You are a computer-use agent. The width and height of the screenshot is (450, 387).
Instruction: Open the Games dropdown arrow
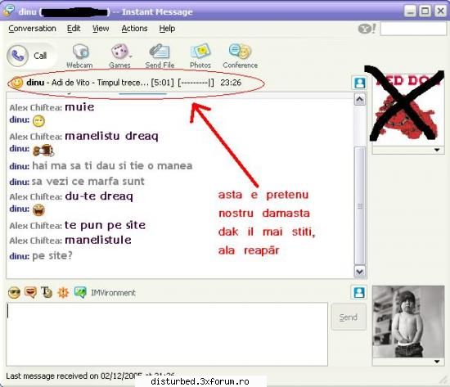131,56
